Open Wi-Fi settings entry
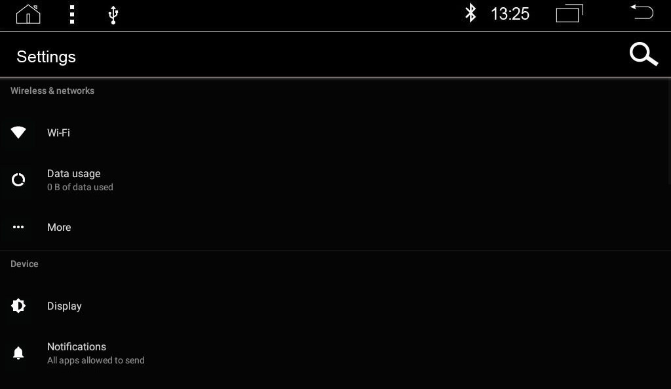Image resolution: width=671 pixels, height=389 pixels. point(335,133)
